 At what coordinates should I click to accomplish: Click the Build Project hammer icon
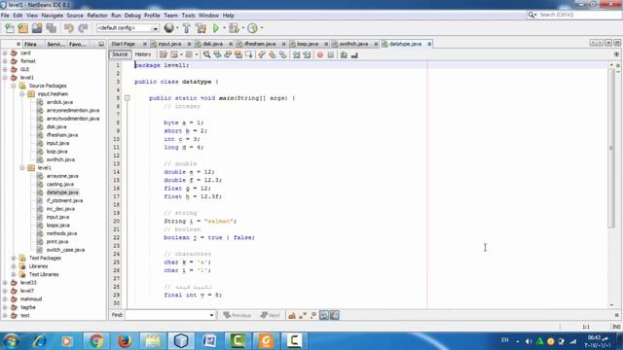click(186, 28)
